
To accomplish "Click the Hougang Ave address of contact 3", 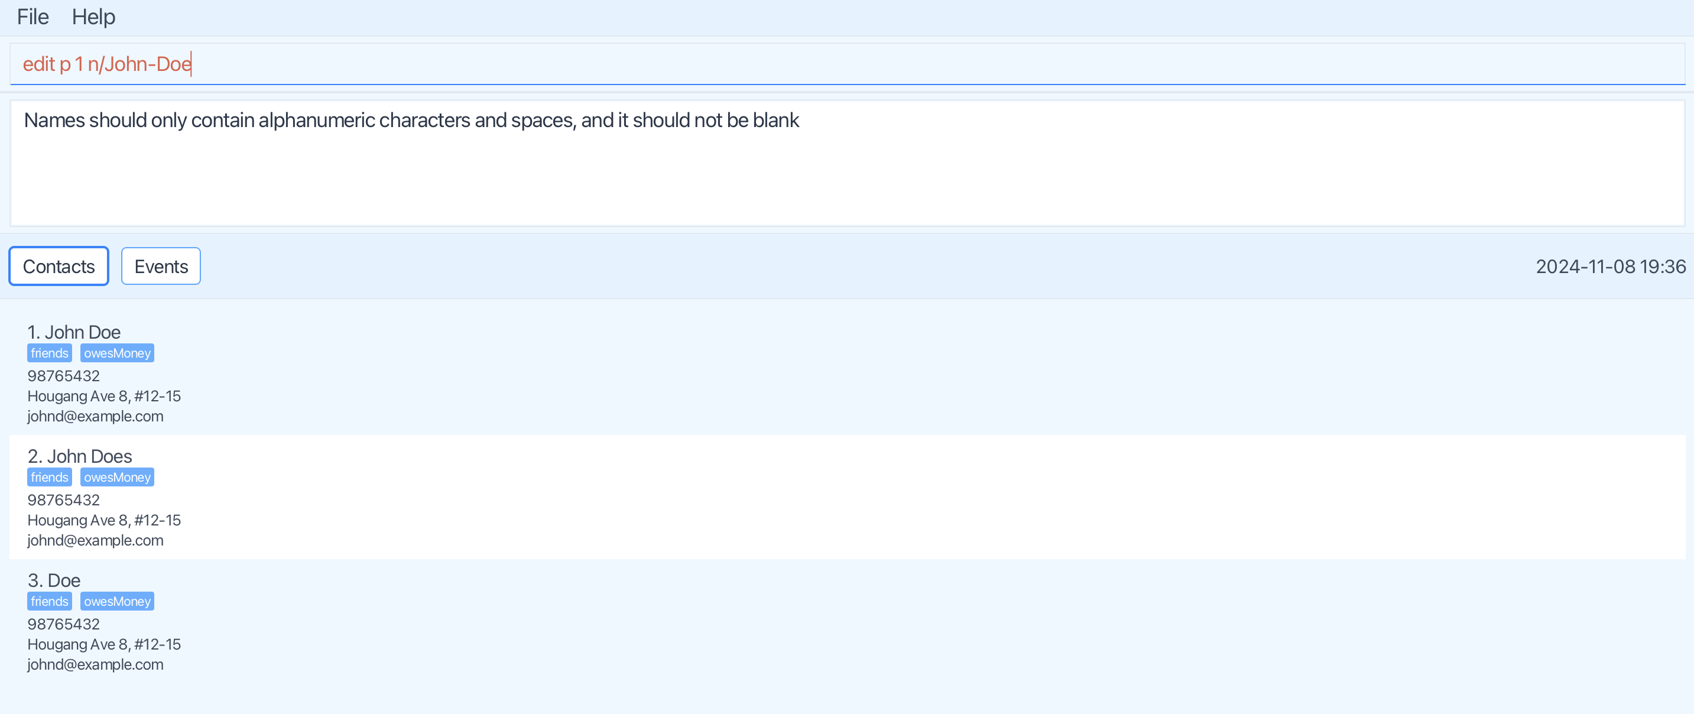I will (104, 644).
